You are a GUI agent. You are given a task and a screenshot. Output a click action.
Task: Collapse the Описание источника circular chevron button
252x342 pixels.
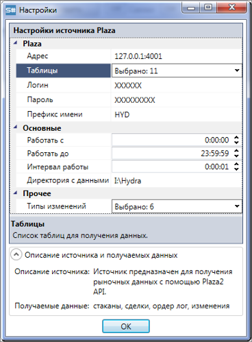click(16, 255)
